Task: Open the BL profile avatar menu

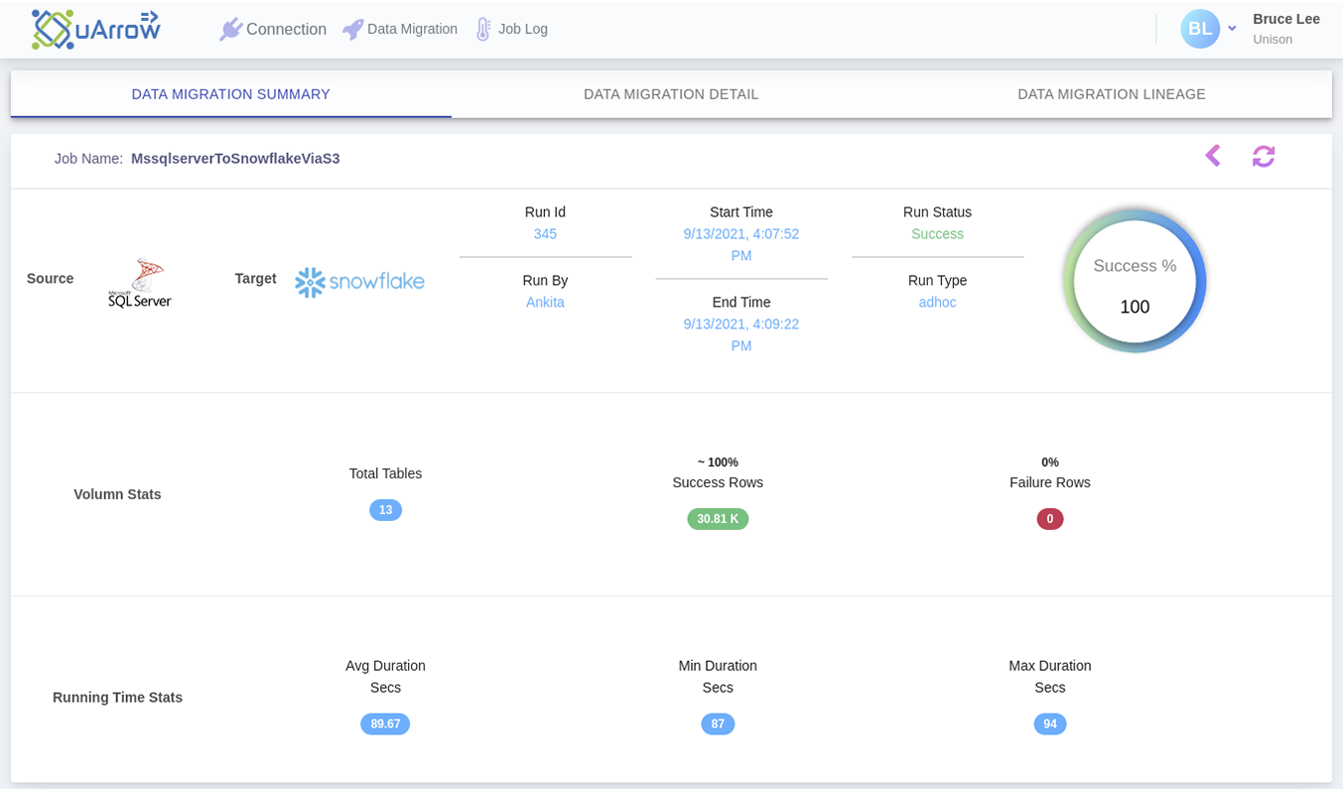Action: (1200, 29)
